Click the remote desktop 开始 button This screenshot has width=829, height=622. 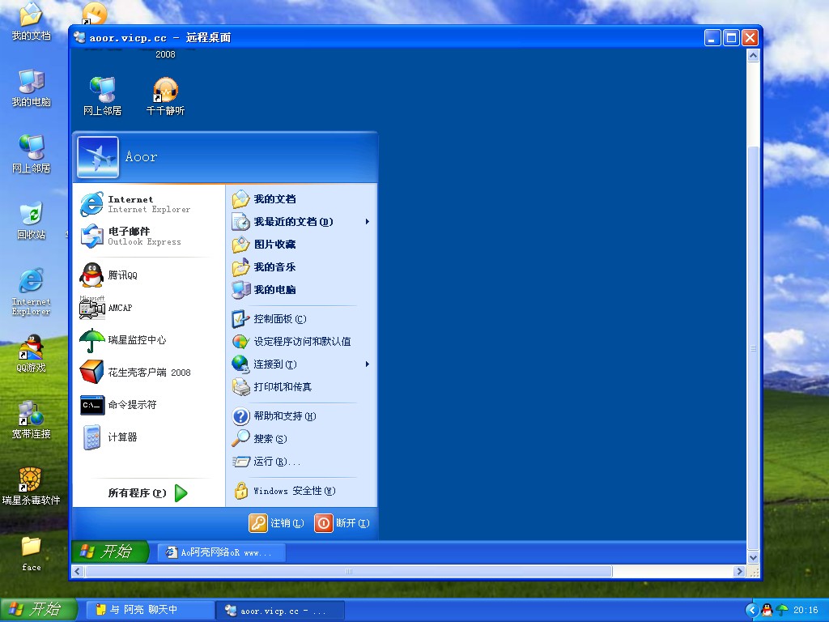point(110,552)
